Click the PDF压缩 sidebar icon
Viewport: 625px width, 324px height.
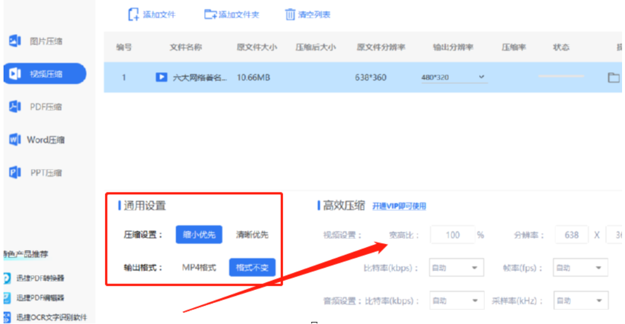(15, 106)
